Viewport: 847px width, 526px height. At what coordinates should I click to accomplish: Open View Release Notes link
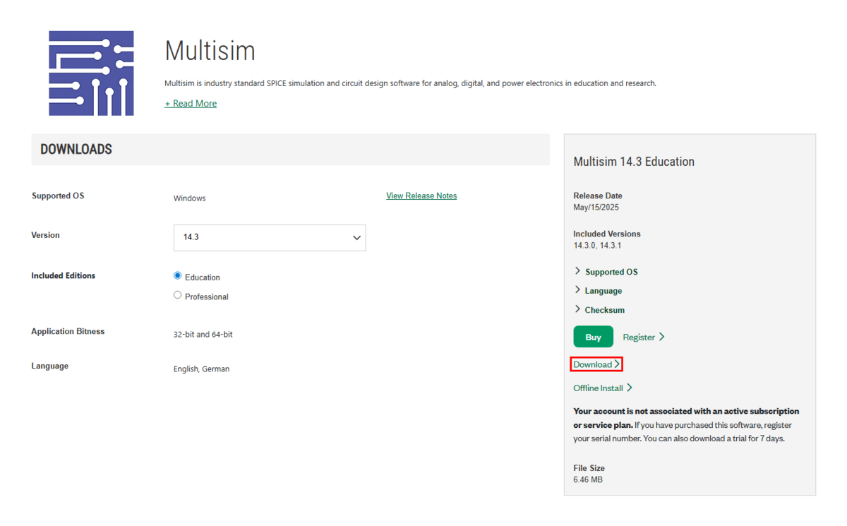point(421,196)
